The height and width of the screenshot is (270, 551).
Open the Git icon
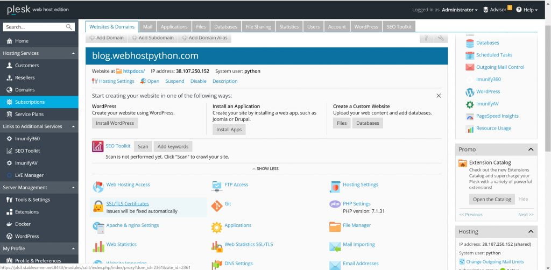tap(217, 206)
